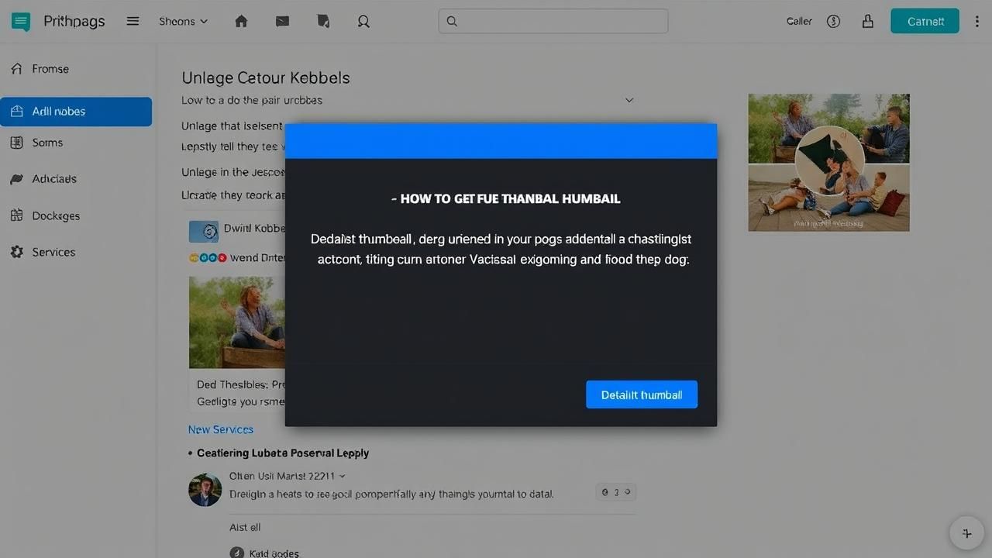Viewport: 992px width, 558px height.
Task: Open the Sheons dropdown
Action: (183, 22)
